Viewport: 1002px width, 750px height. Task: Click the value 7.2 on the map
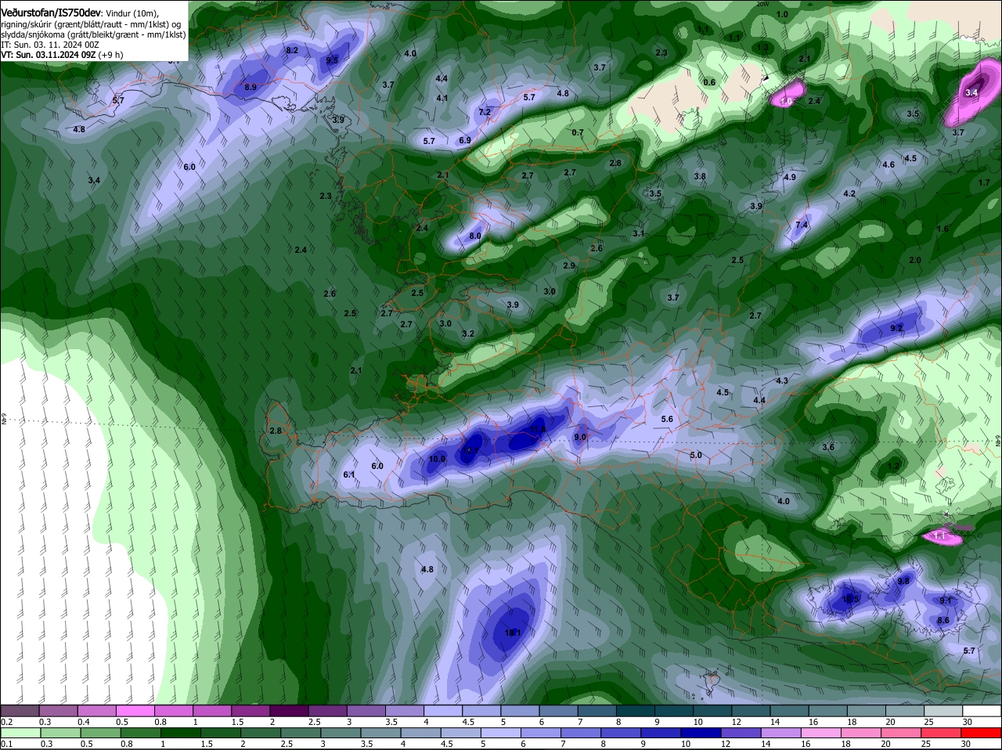(x=485, y=112)
